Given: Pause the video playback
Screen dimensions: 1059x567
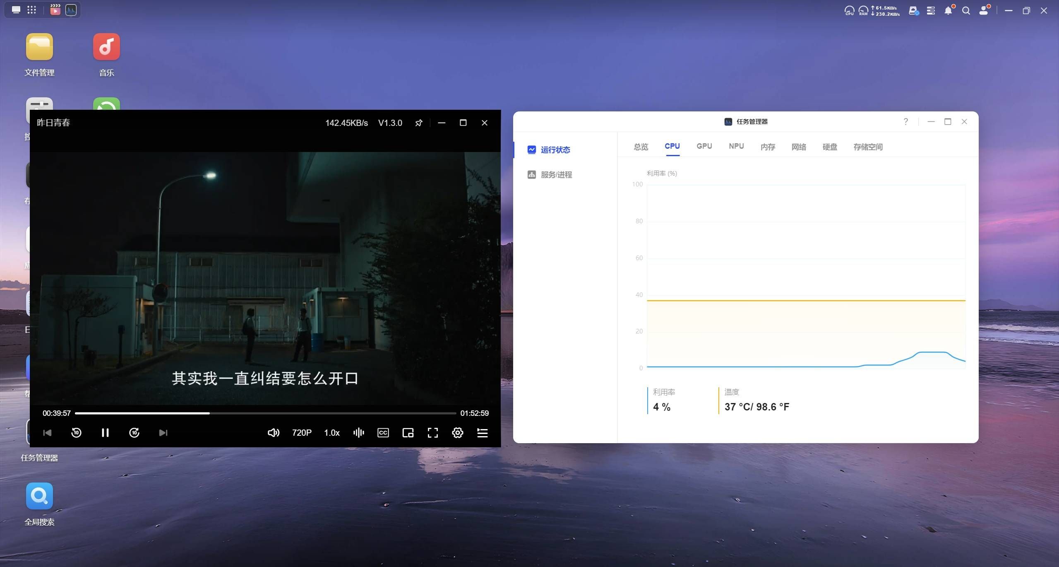Looking at the screenshot, I should (x=105, y=433).
